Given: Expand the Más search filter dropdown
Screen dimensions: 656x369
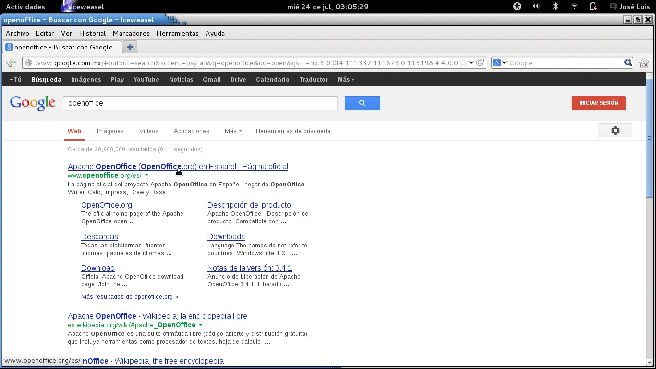Looking at the screenshot, I should 233,131.
